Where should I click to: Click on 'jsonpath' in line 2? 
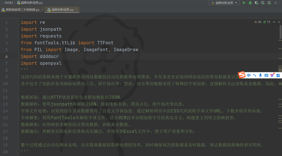click(x=50, y=29)
